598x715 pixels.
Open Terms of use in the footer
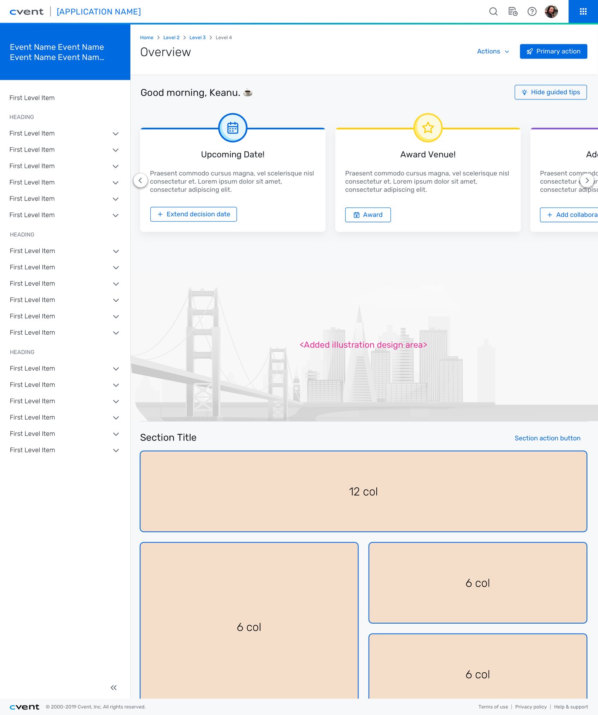tap(493, 707)
